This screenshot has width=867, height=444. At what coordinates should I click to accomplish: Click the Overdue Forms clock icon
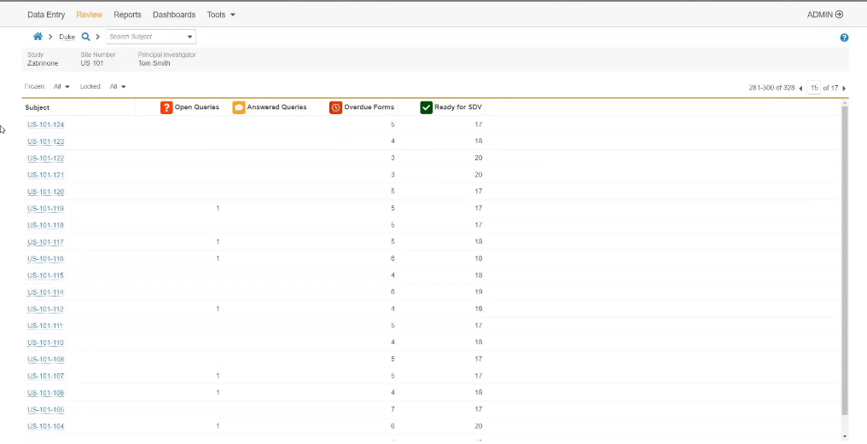point(336,107)
